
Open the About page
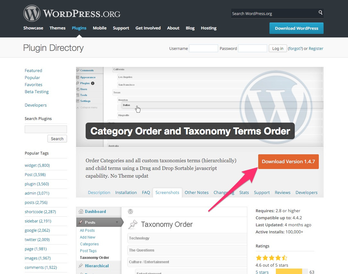173,28
